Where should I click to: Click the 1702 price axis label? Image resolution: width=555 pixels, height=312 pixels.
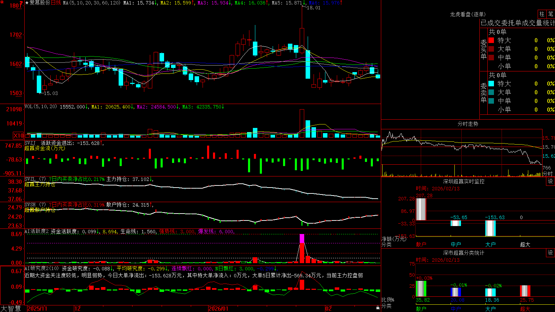tap(16, 35)
